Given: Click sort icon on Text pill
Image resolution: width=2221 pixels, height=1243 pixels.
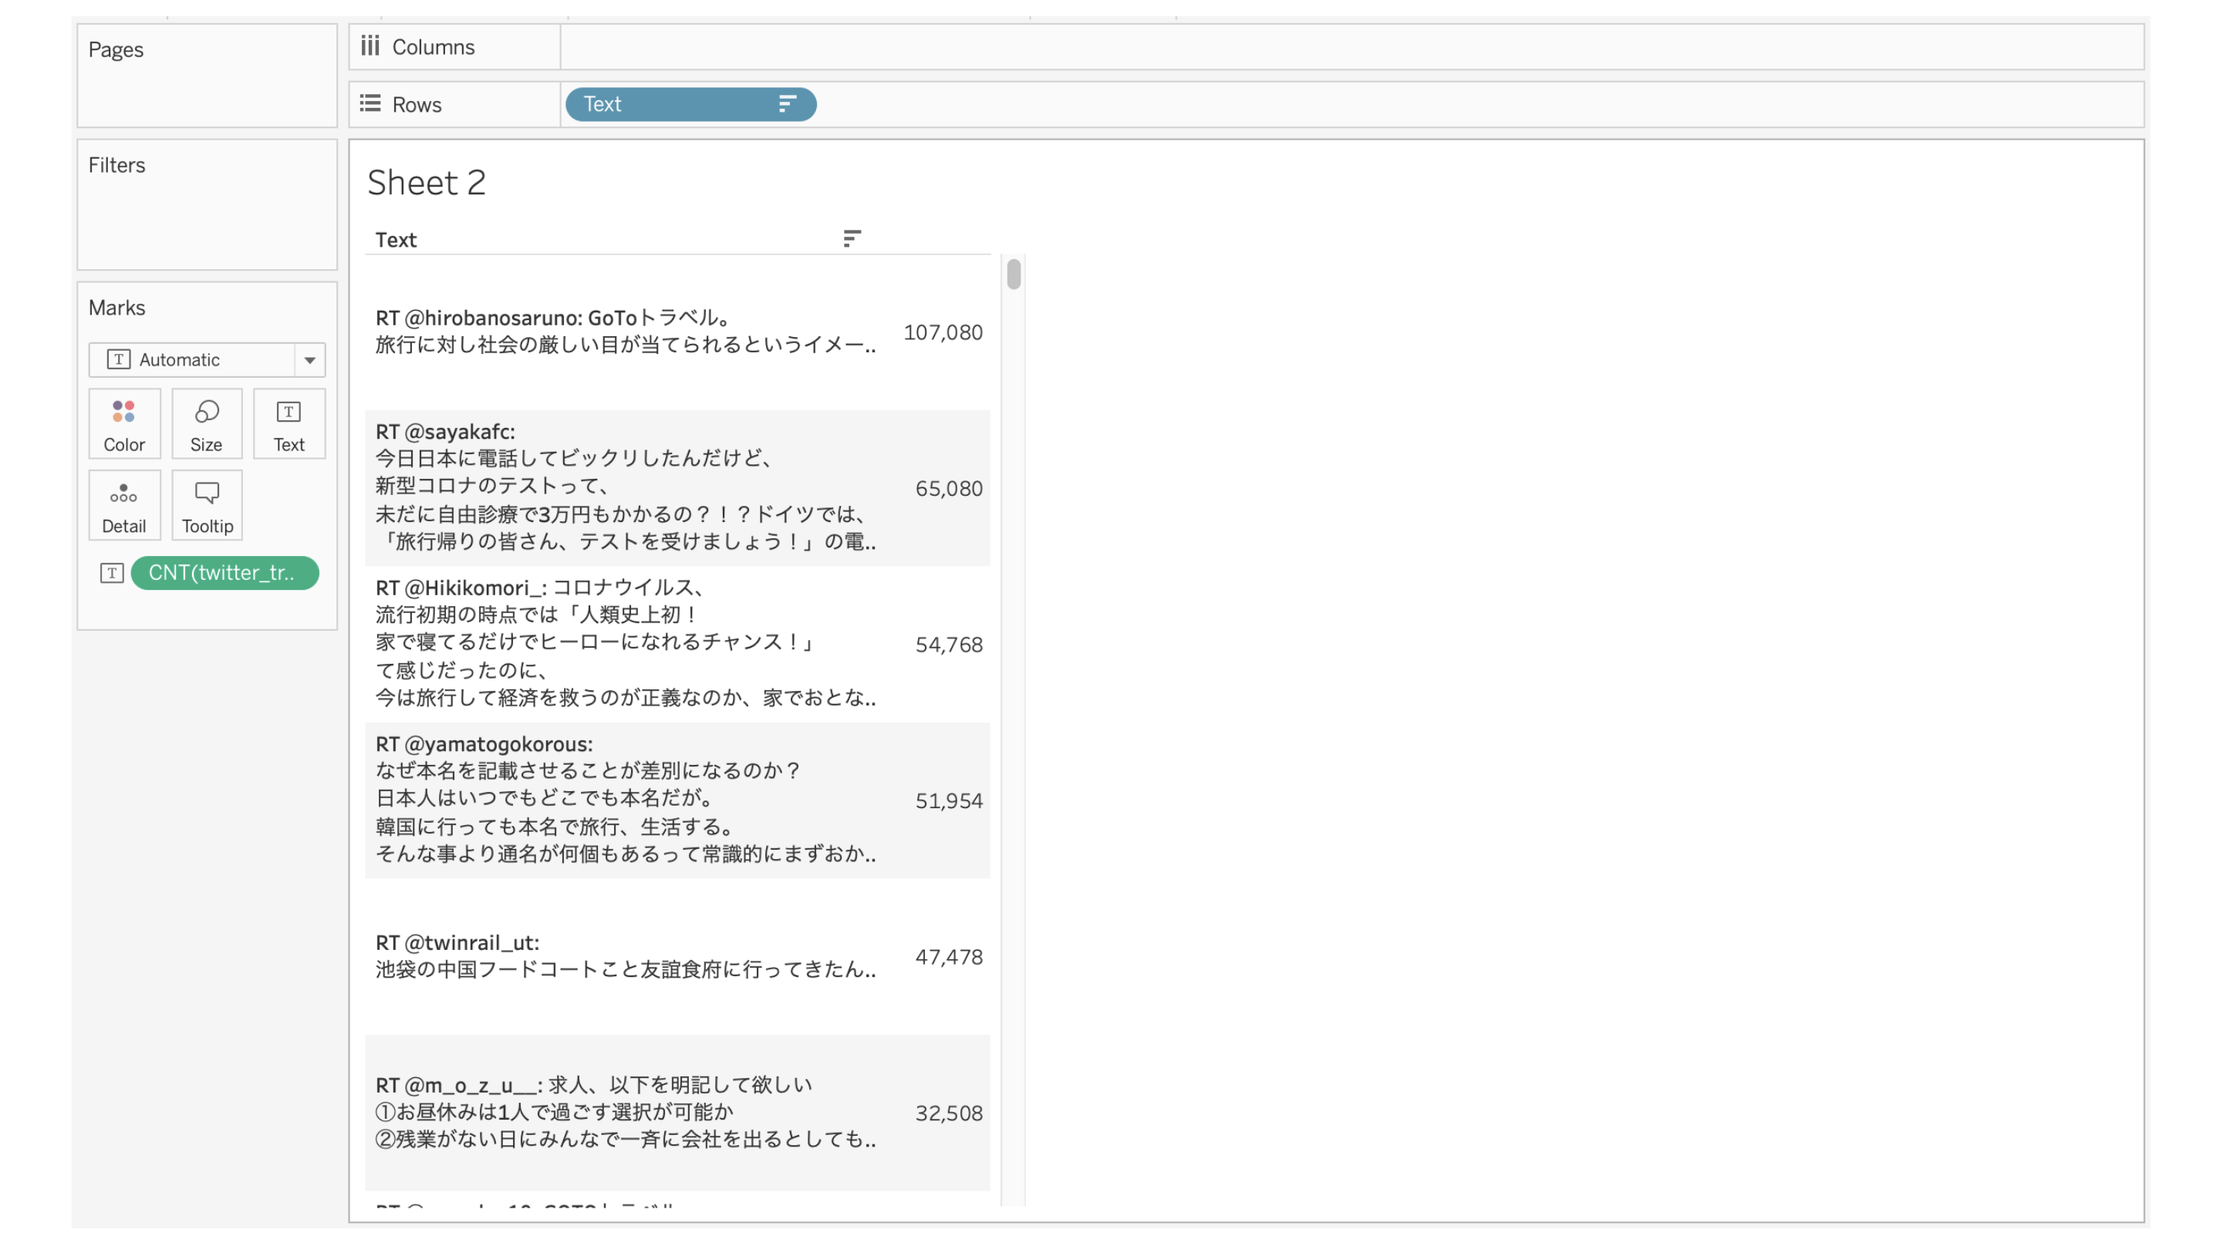Looking at the screenshot, I should click(x=786, y=104).
